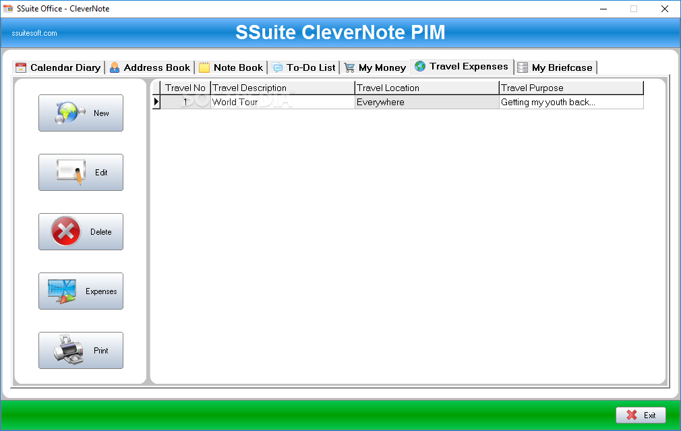The height and width of the screenshot is (431, 681).
Task: Open the Note Book tab
Action: [x=231, y=67]
